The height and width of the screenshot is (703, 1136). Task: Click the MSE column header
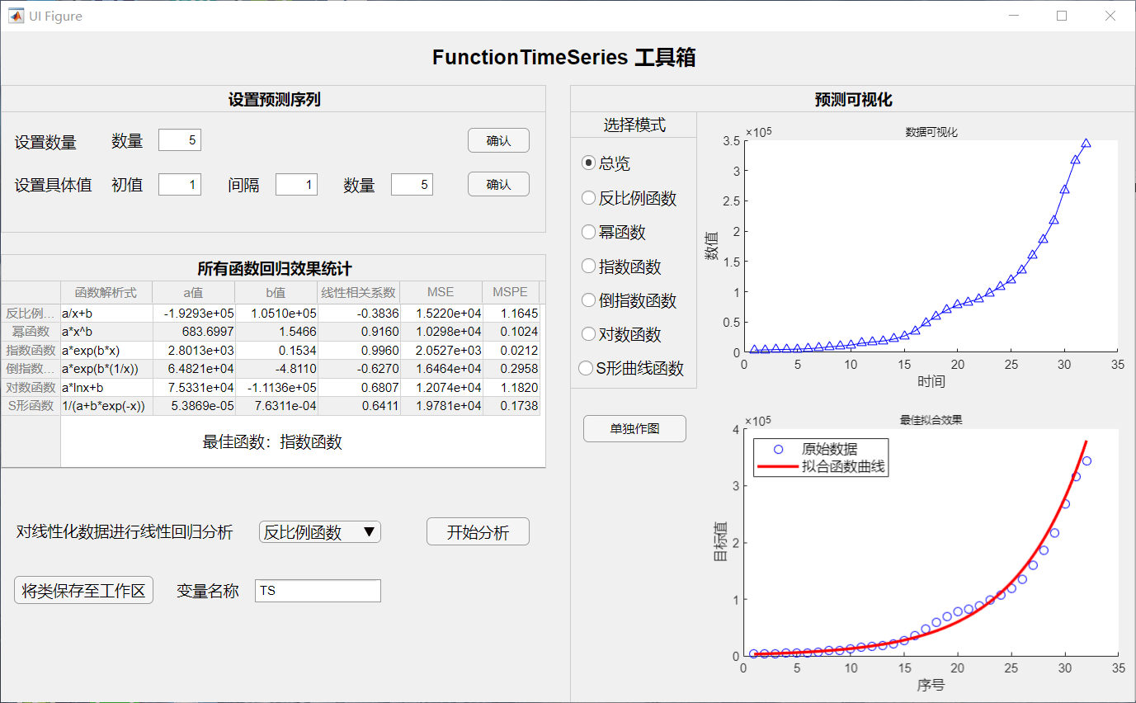click(441, 292)
